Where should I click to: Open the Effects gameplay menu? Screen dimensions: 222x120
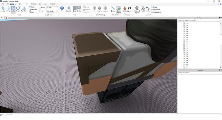125,9
